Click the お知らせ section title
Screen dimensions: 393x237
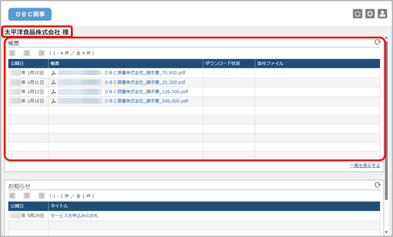coord(19,186)
